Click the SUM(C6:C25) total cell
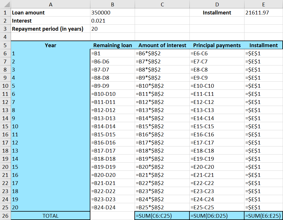 [162, 216]
